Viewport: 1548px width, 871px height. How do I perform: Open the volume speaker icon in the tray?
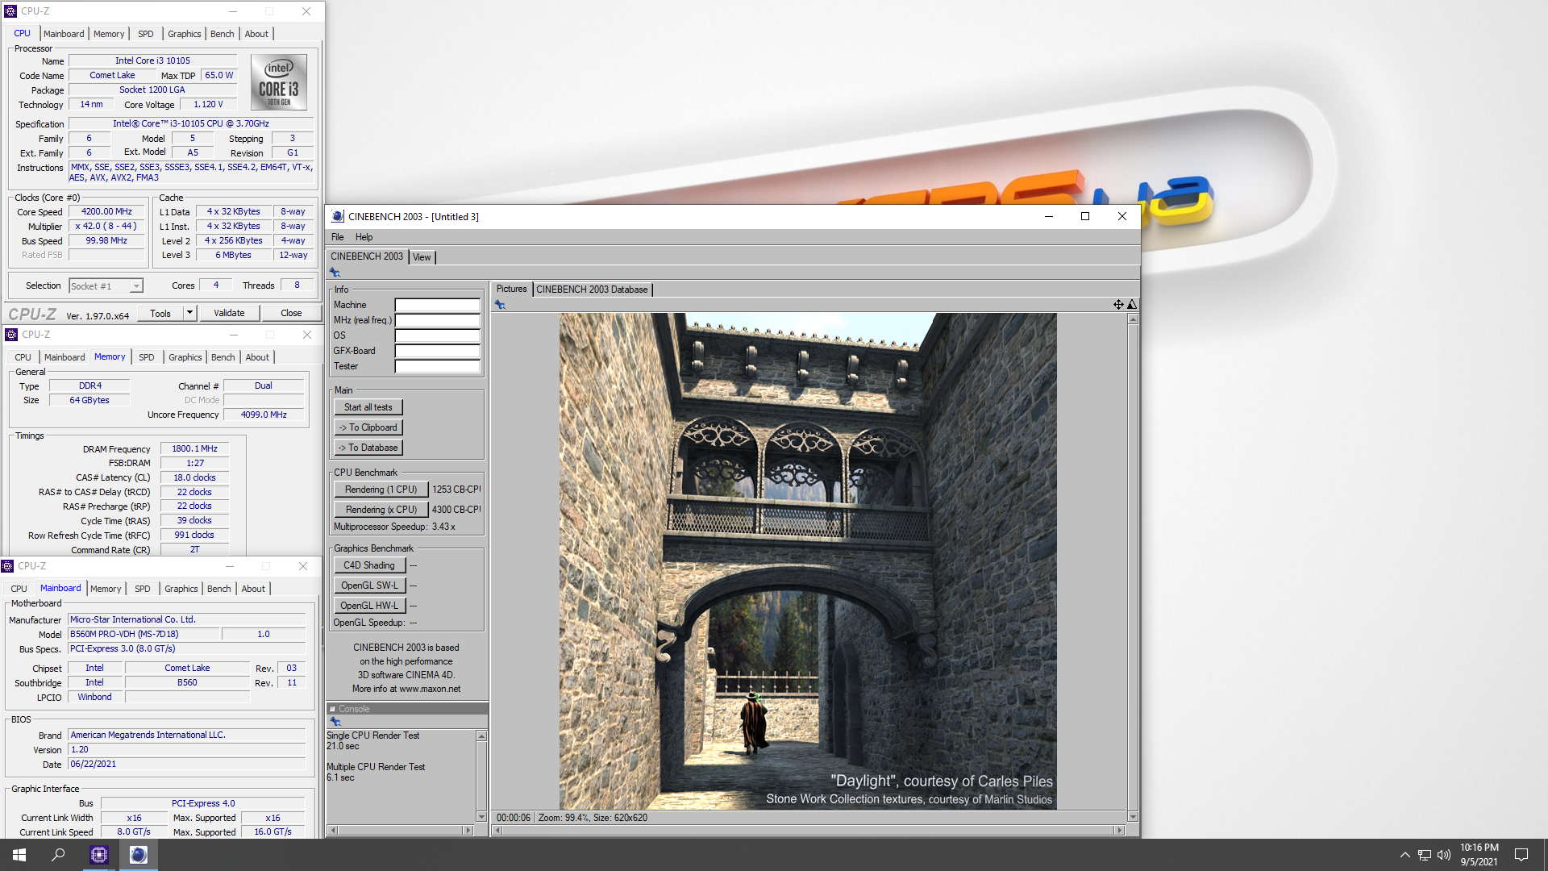tap(1444, 855)
